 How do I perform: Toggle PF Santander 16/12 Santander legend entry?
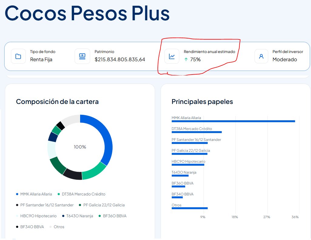coord(45,205)
